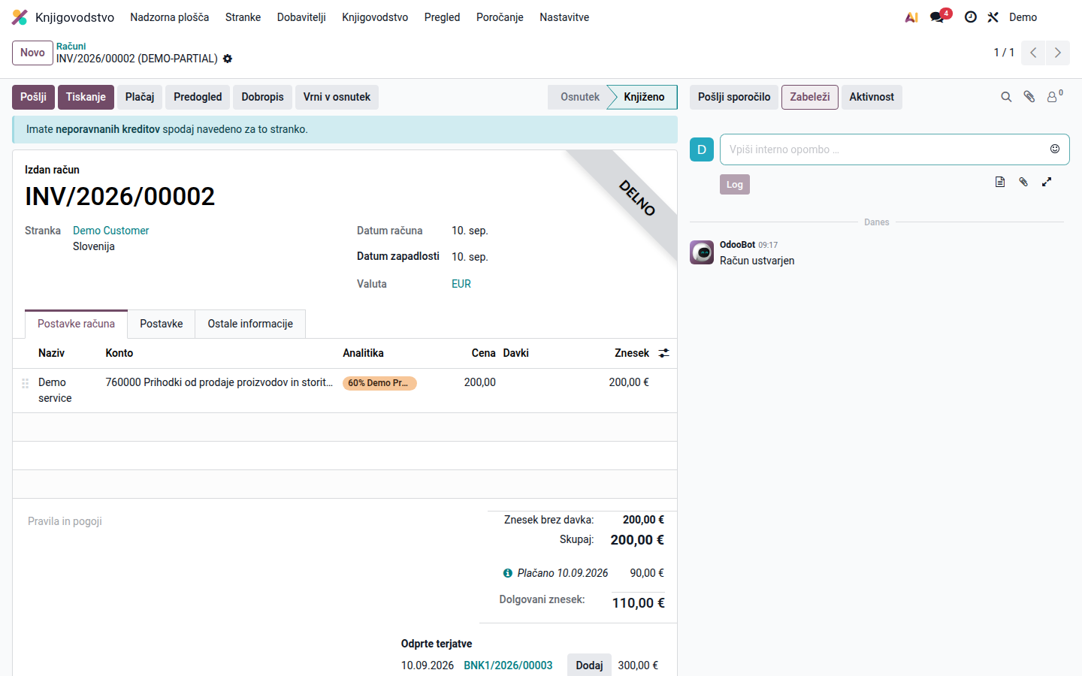Click the Plačaj button

pyautogui.click(x=140, y=97)
